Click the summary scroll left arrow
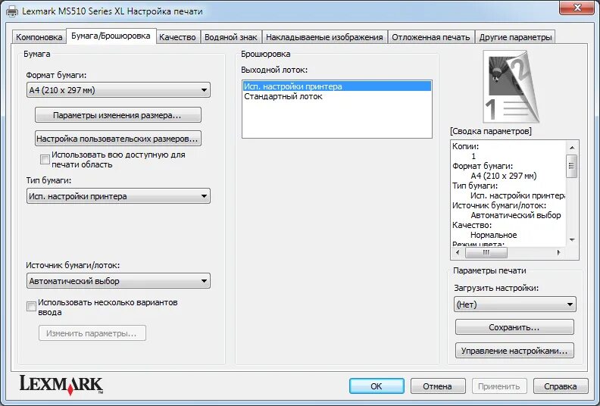The width and height of the screenshot is (600, 406). (458, 252)
